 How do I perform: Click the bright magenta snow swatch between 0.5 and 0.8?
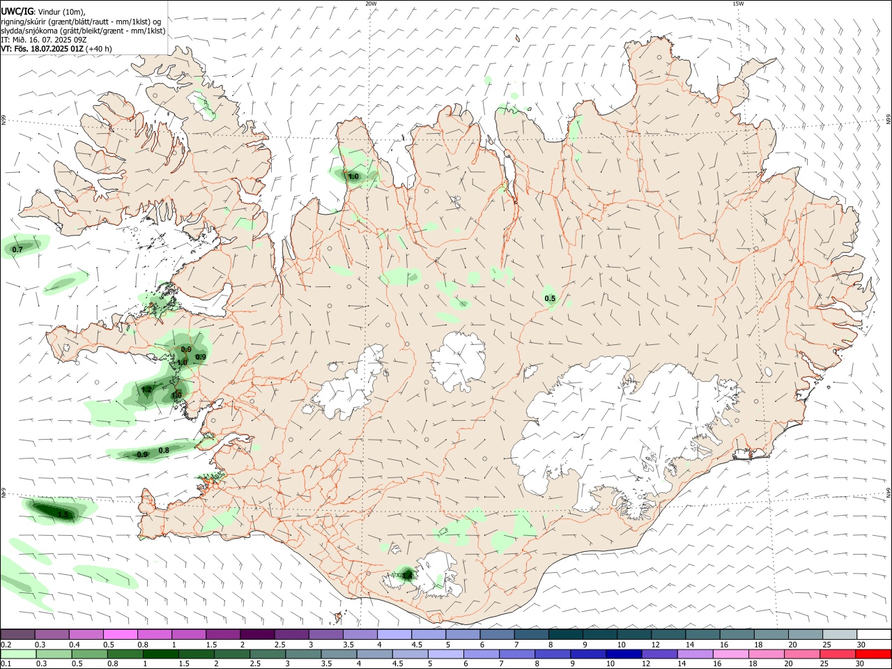tap(121, 634)
